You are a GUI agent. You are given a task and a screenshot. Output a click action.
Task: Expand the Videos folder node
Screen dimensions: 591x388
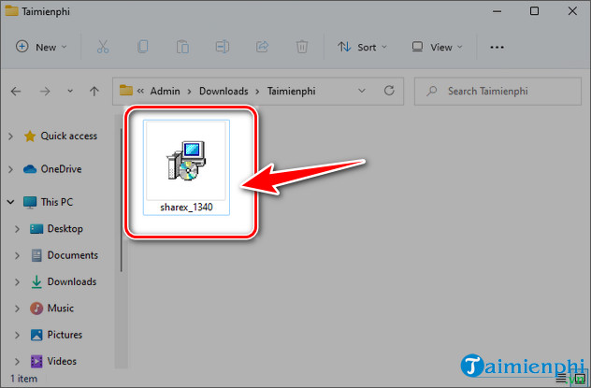17,361
